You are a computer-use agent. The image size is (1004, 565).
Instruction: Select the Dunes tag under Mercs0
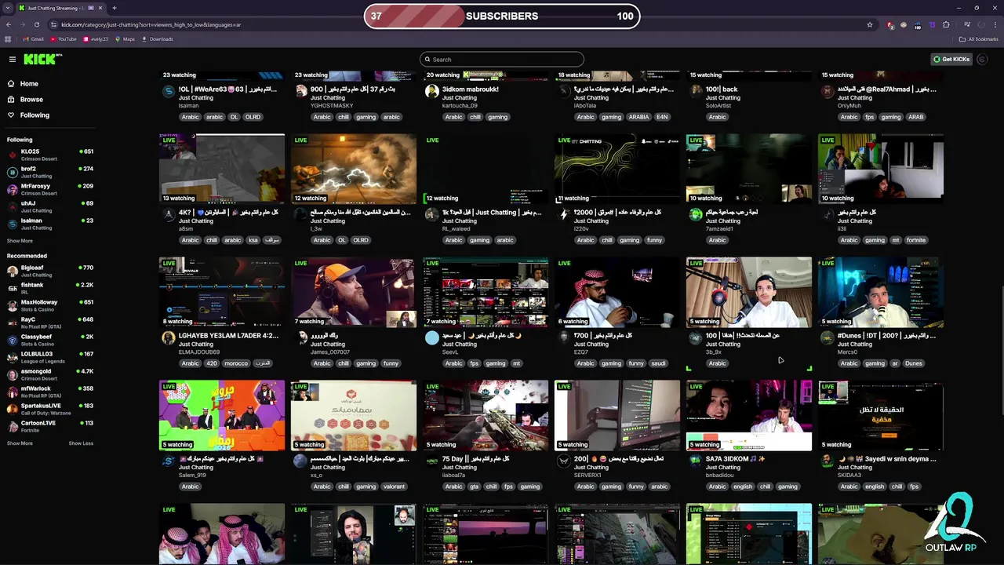tap(914, 363)
